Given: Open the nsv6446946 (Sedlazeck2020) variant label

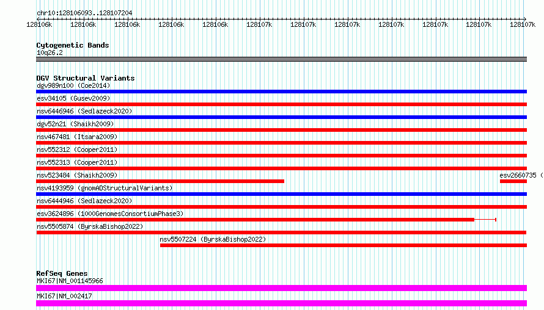Looking at the screenshot, I should [x=84, y=111].
